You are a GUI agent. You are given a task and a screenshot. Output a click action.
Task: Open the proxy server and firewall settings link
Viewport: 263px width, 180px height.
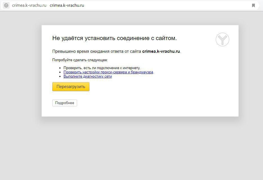(x=108, y=72)
